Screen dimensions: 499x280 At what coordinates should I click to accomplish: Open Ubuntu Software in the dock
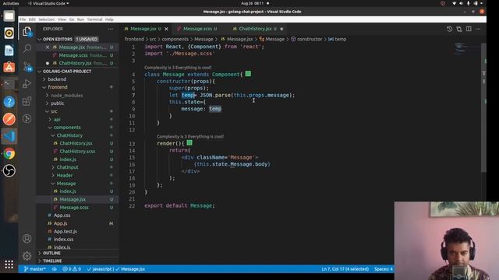click(9, 68)
